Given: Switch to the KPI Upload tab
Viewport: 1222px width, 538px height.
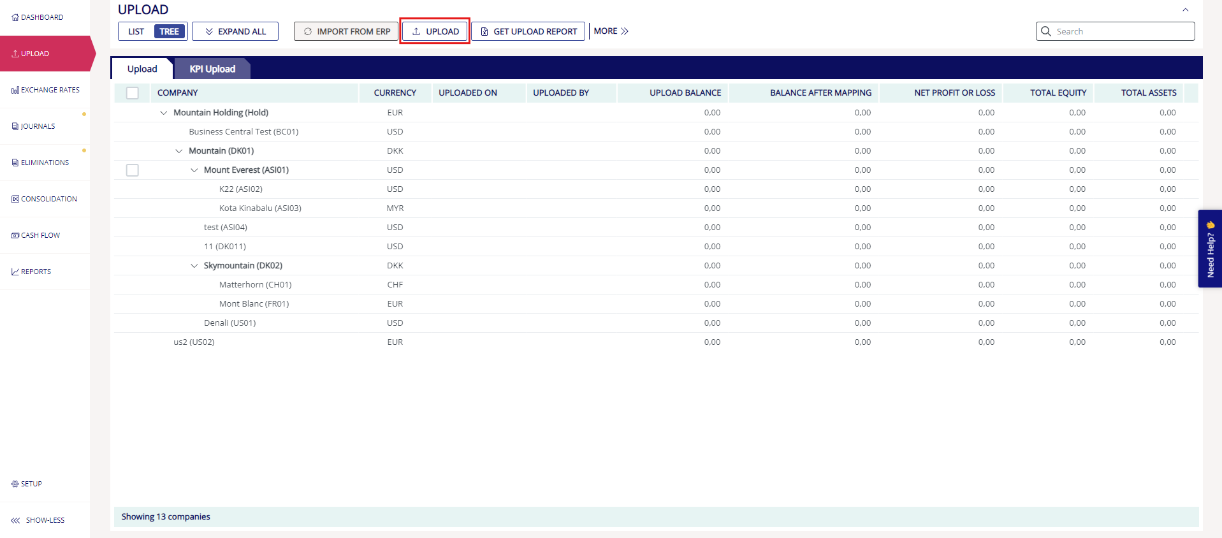Looking at the screenshot, I should point(212,69).
